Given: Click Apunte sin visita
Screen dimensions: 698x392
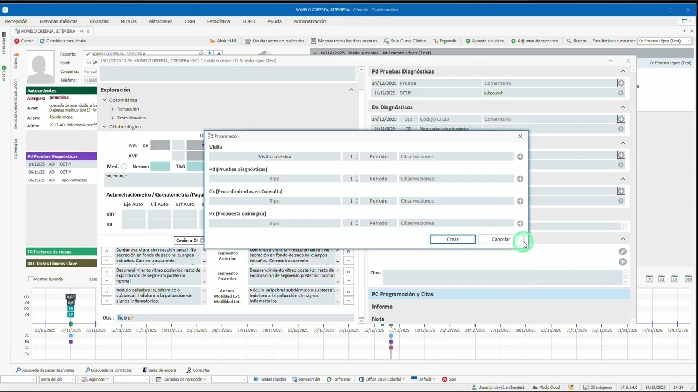Looking at the screenshot, I should click(x=484, y=41).
